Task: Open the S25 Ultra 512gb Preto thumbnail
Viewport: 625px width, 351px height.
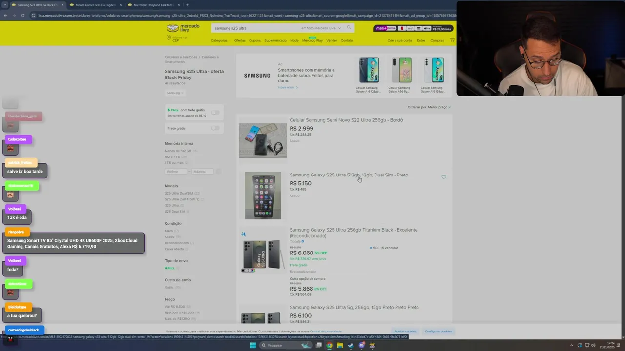Action: 263,195
